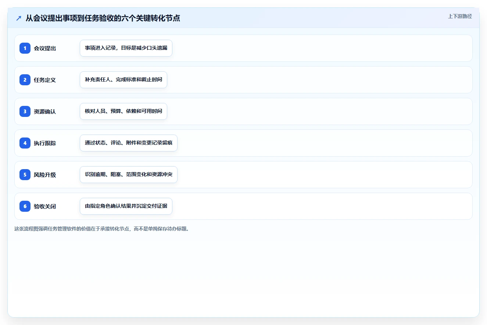Click the 识别逾期、阻塞 description box
Image resolution: width=487 pixels, height=325 pixels.
(x=129, y=175)
